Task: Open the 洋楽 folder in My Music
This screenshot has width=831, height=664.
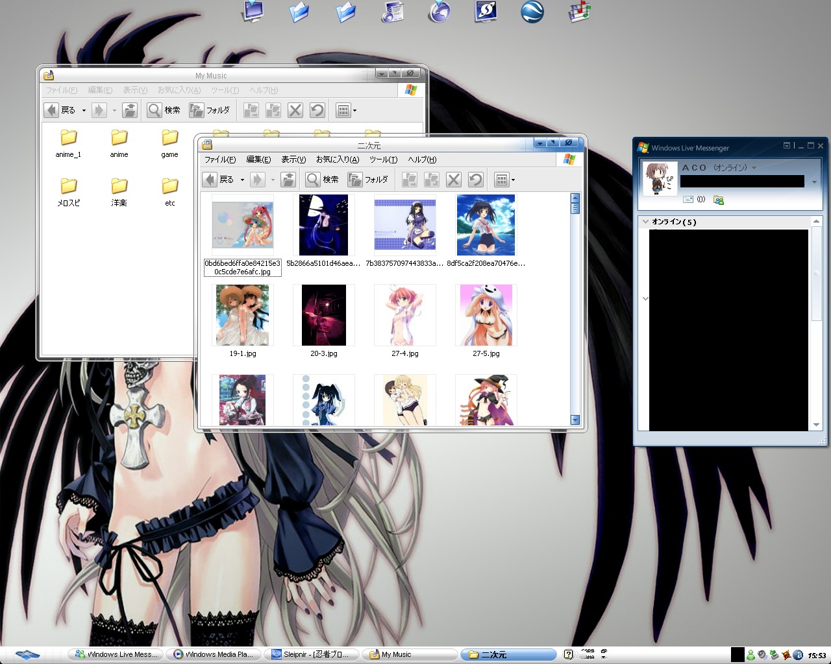Action: pos(119,192)
